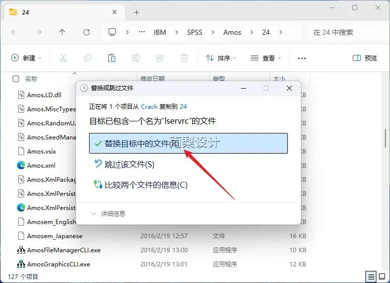Click the Amosem_Japanese file icon
This screenshot has height=283, width=390.
tap(21, 236)
